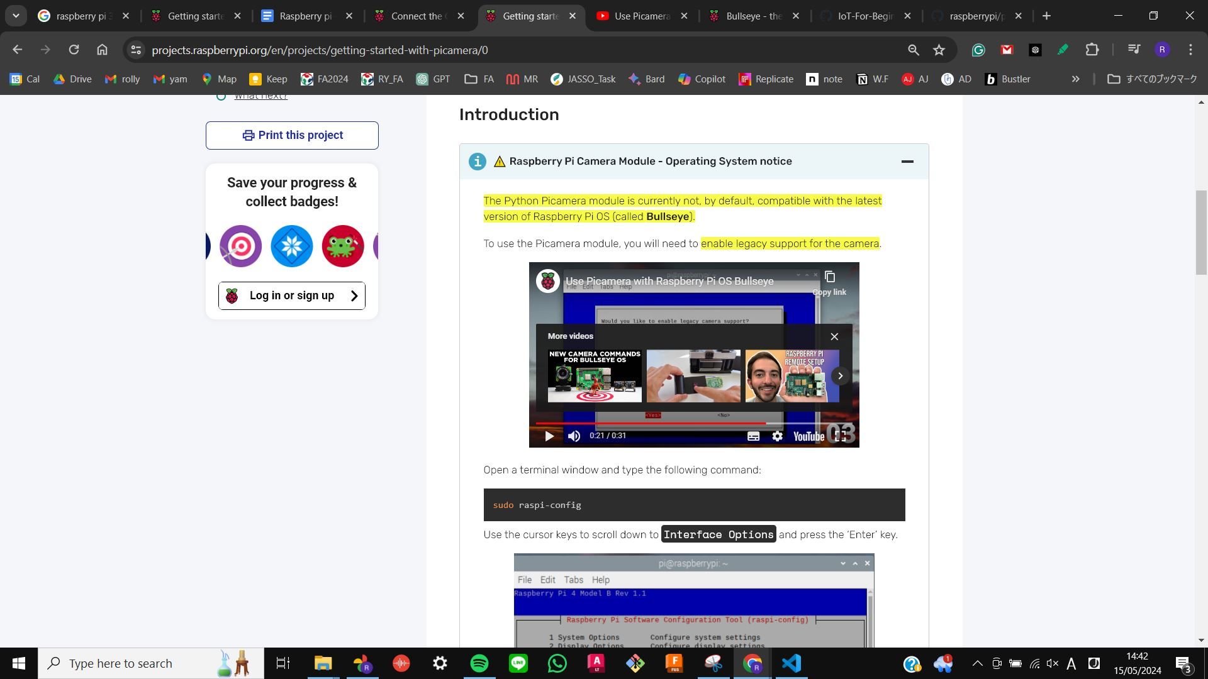Switch to the Raspberry pi Docs tab
The image size is (1208, 679).
pos(307,16)
